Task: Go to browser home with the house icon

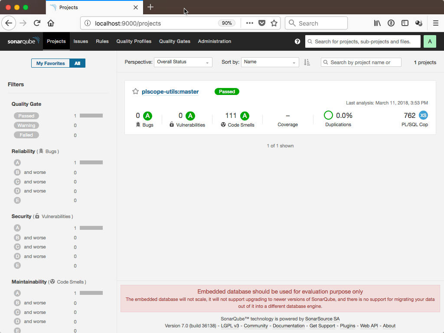Action: click(x=51, y=23)
